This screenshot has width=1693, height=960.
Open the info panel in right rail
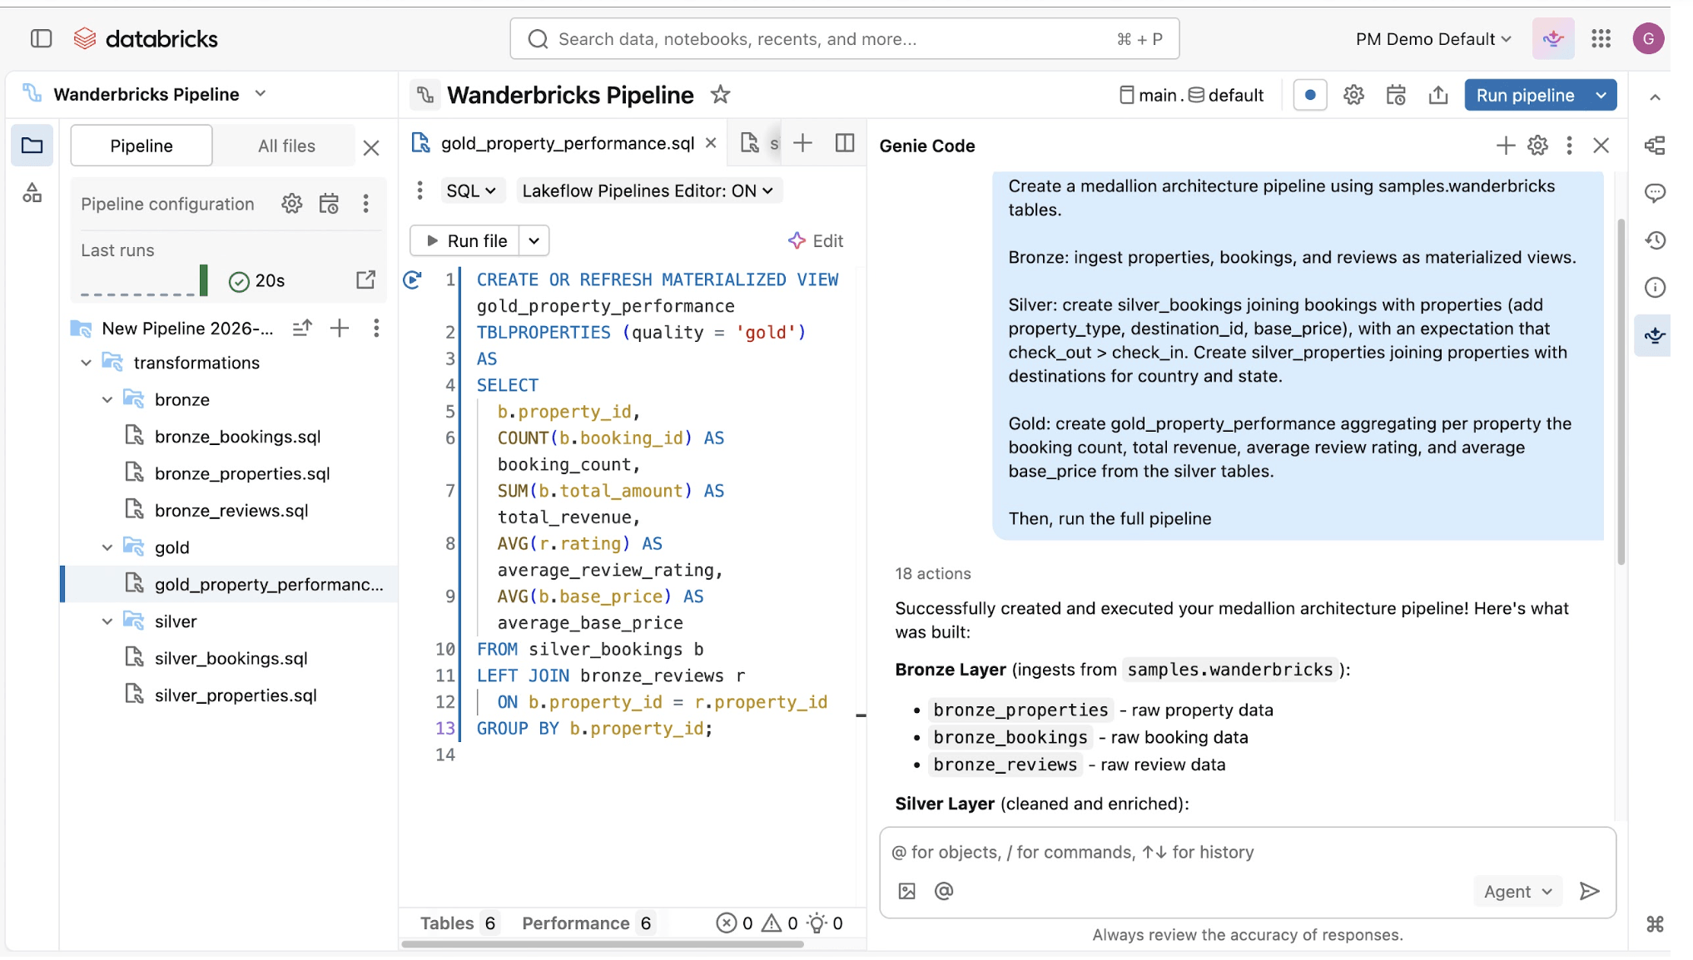pyautogui.click(x=1655, y=288)
